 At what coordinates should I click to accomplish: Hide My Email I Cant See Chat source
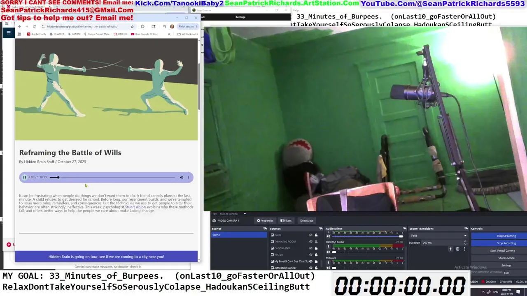(x=311, y=261)
